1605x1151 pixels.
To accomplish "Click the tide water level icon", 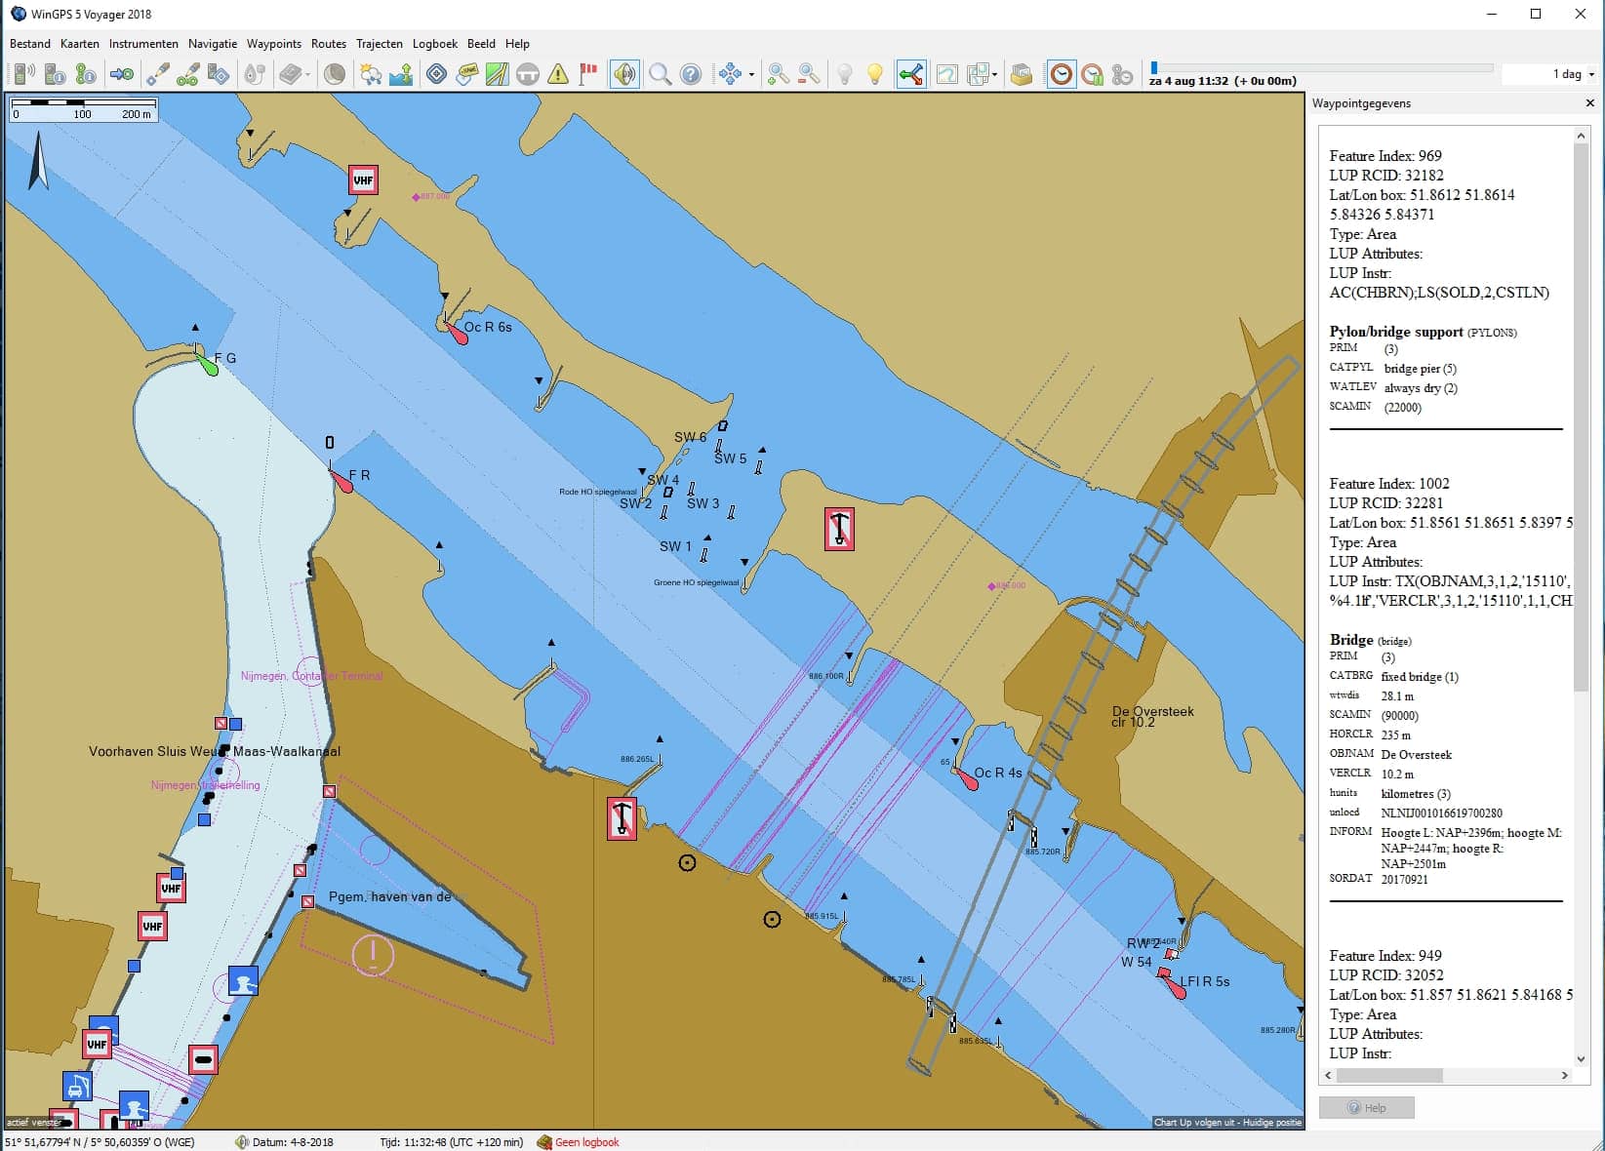I will point(401,74).
